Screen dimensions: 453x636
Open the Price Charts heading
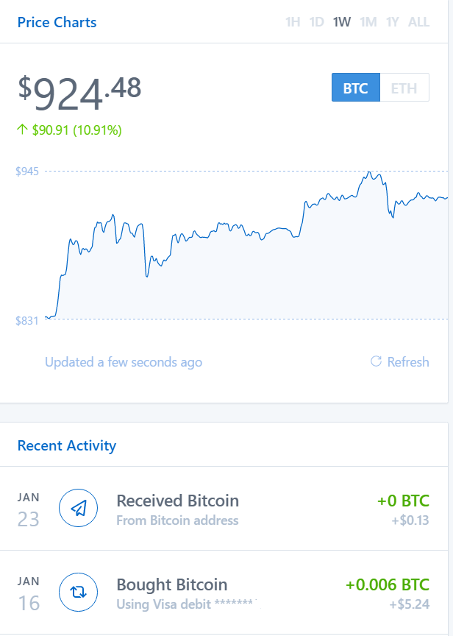point(57,22)
